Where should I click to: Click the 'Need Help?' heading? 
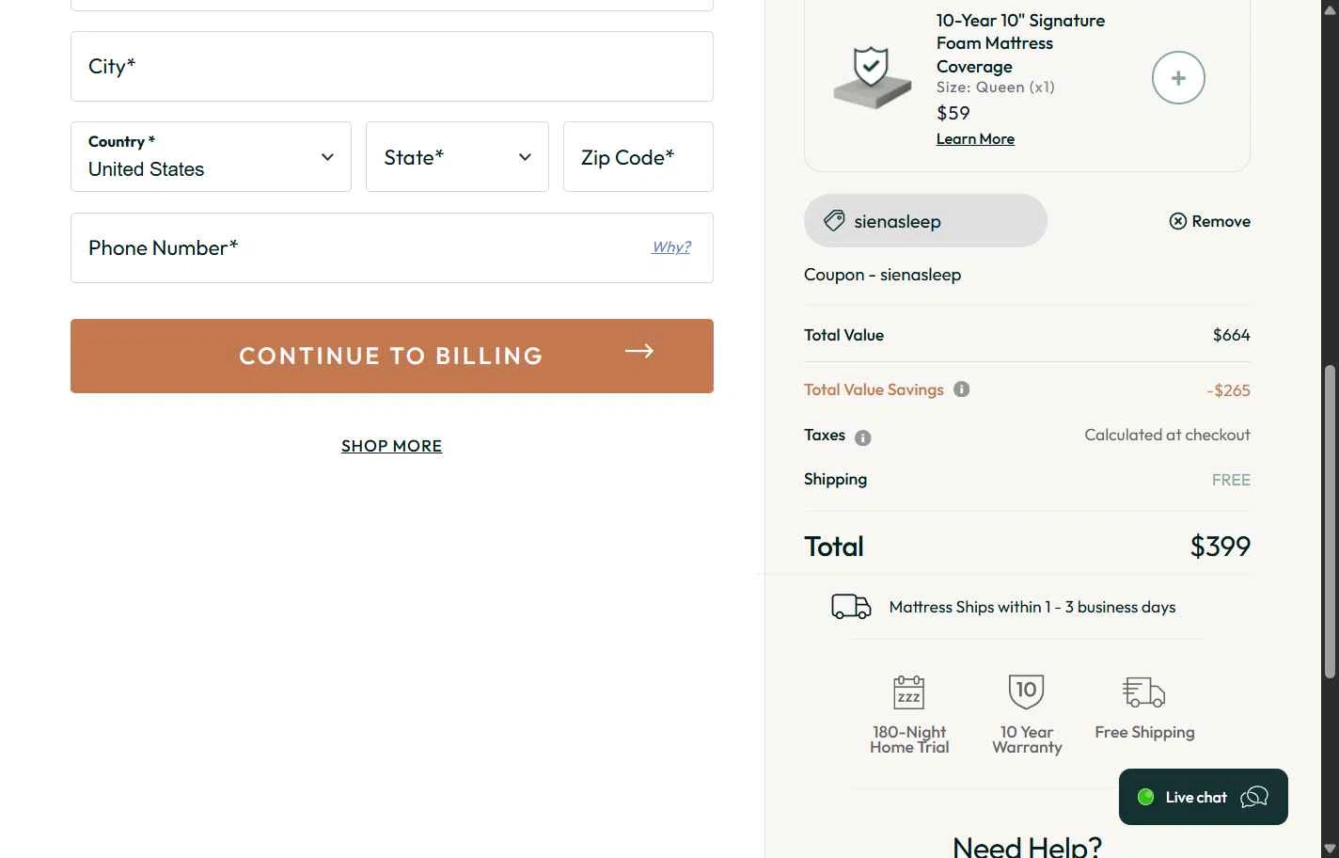[x=1027, y=846]
